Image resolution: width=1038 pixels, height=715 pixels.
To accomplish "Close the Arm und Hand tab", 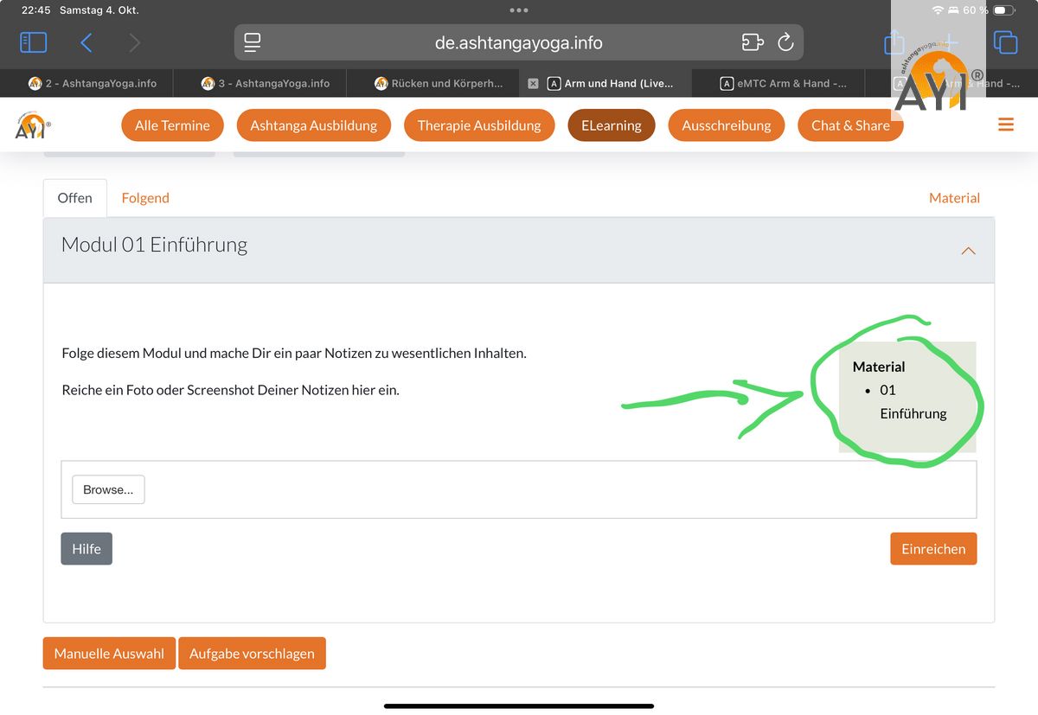I will (x=533, y=84).
